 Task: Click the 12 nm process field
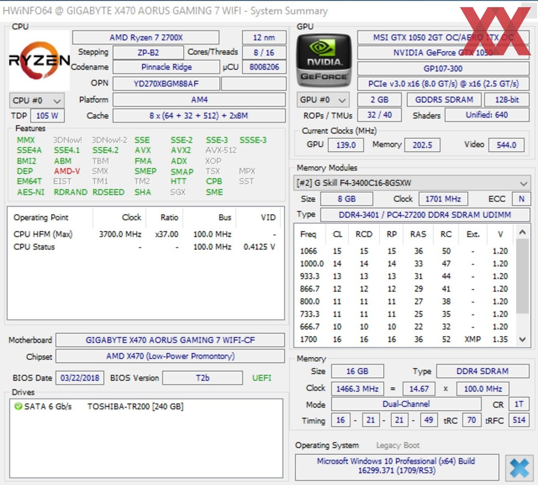(264, 38)
